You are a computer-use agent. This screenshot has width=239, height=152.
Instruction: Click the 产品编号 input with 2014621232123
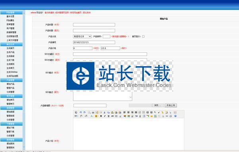coord(94,42)
